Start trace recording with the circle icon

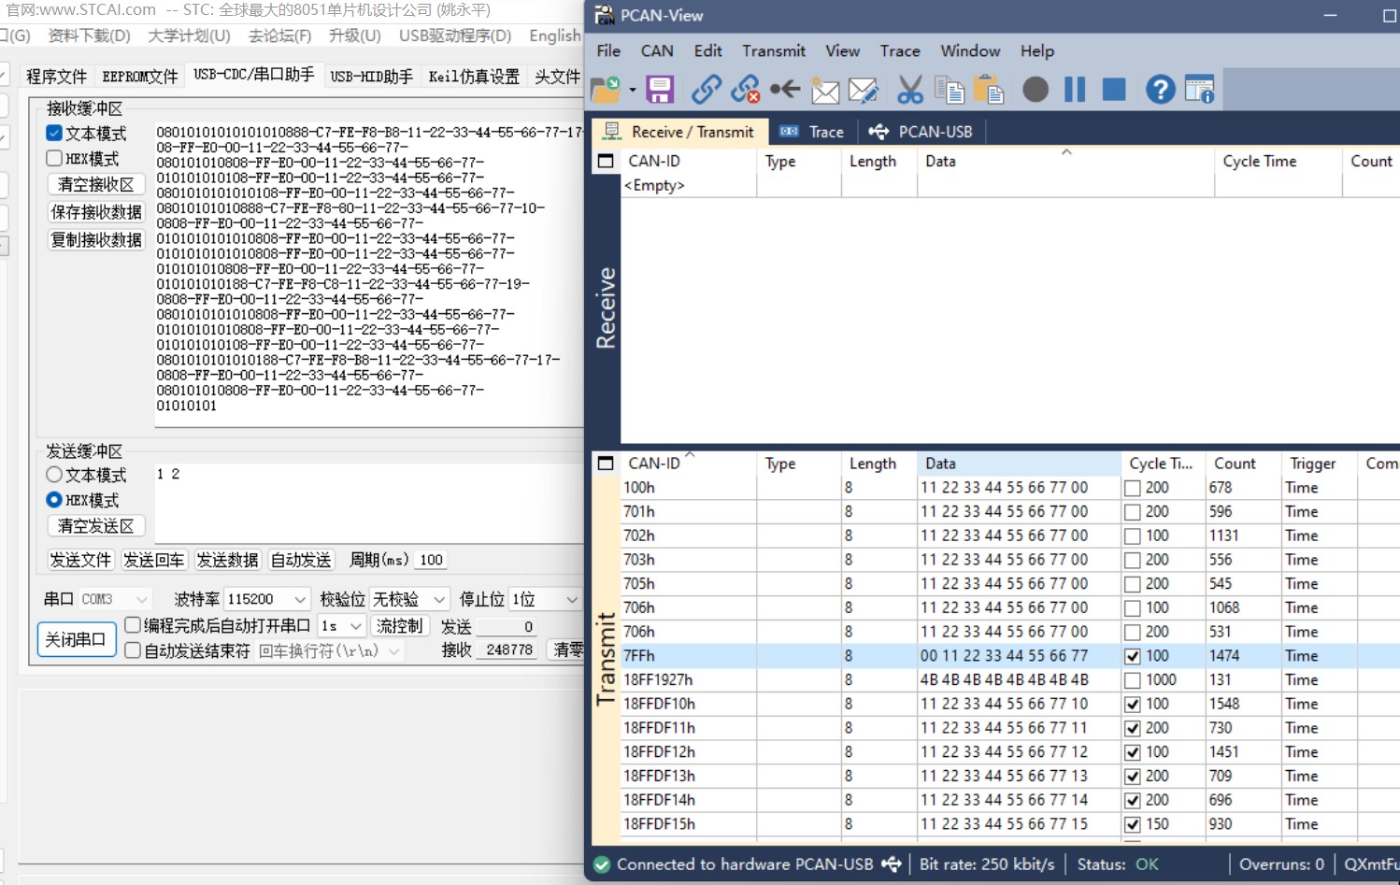[1036, 90]
